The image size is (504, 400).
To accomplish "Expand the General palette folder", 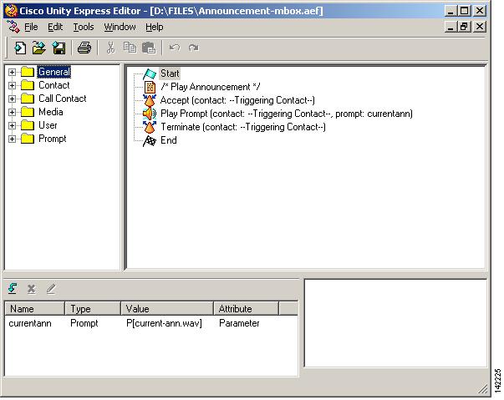I will (13, 72).
